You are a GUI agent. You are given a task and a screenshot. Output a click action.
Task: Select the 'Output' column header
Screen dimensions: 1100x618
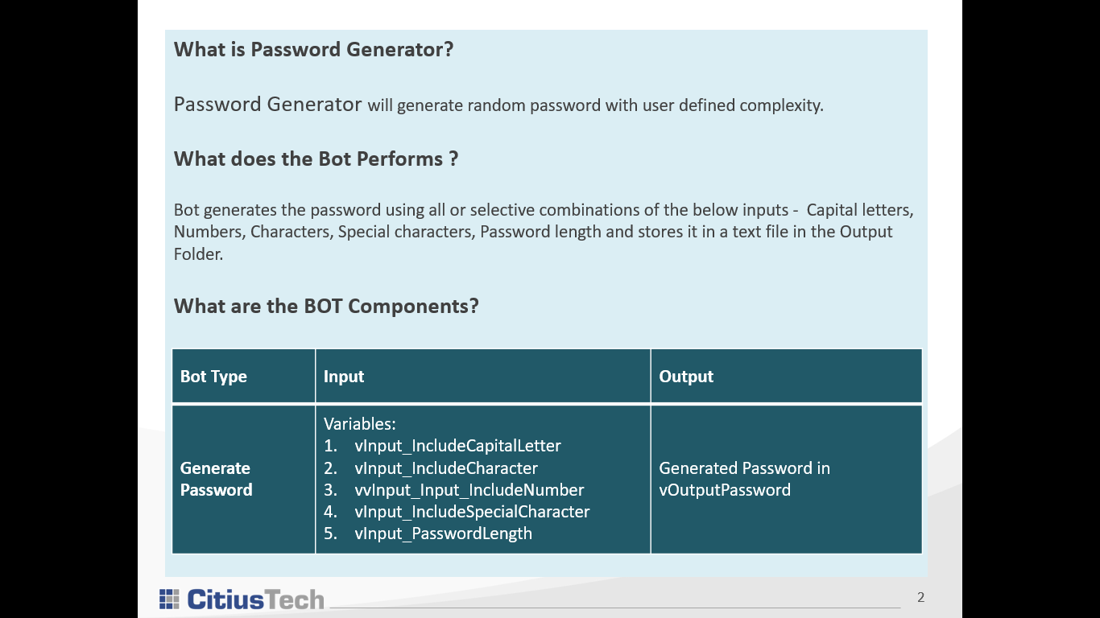[x=686, y=377]
